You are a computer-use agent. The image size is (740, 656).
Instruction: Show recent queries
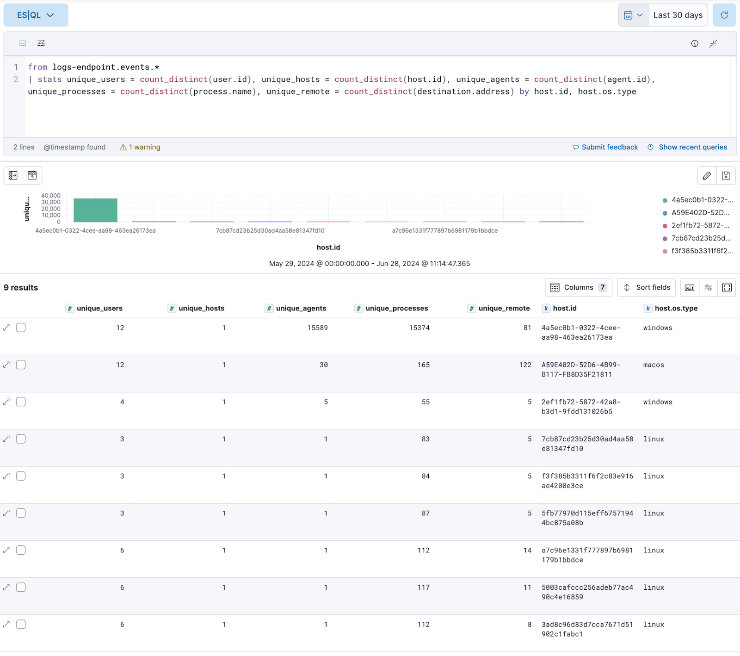[687, 147]
